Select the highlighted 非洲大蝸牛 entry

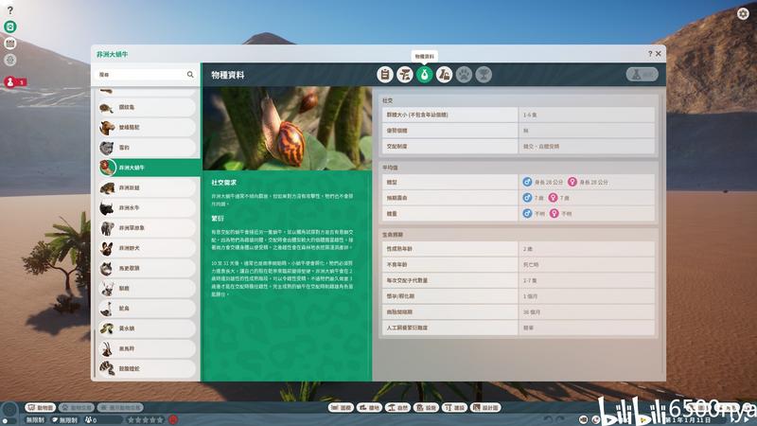pyautogui.click(x=149, y=168)
